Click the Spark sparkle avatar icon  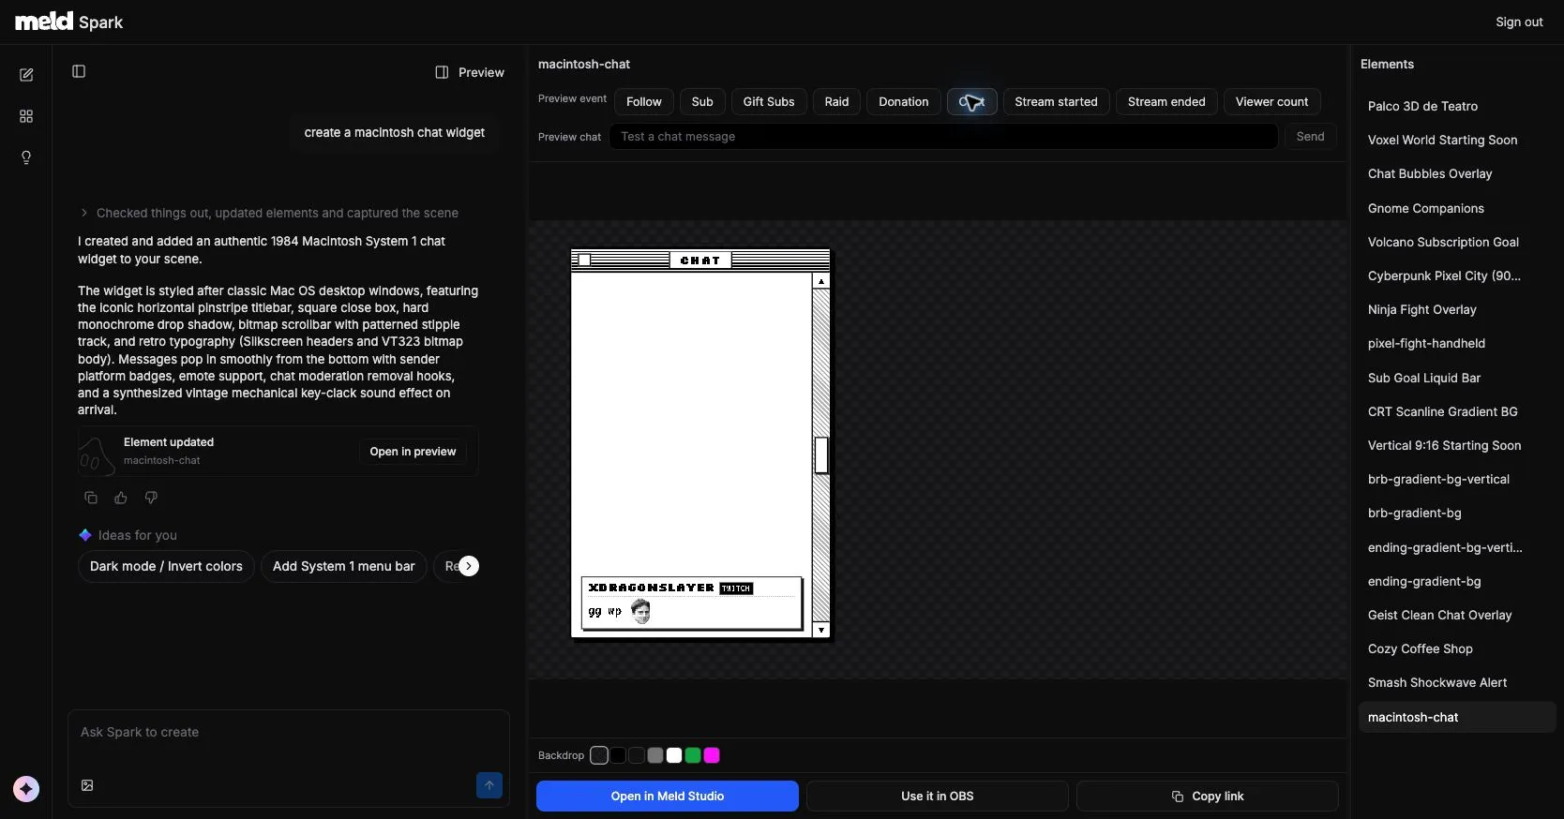pos(26,789)
